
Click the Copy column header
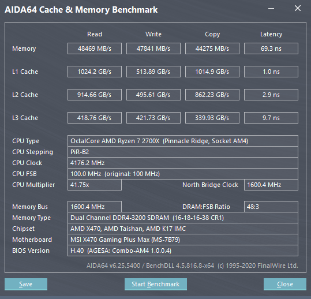point(212,34)
